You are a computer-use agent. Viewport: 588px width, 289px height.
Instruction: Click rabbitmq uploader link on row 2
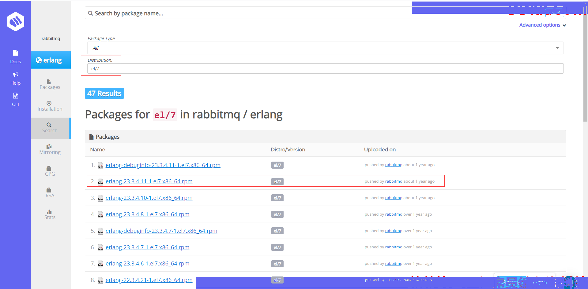click(x=394, y=181)
